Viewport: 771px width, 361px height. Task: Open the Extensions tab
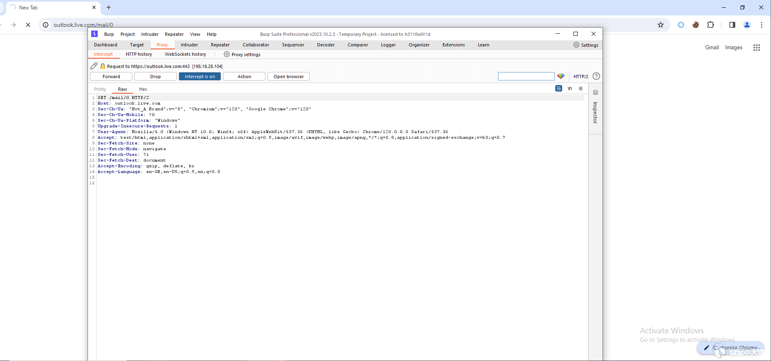[454, 45]
